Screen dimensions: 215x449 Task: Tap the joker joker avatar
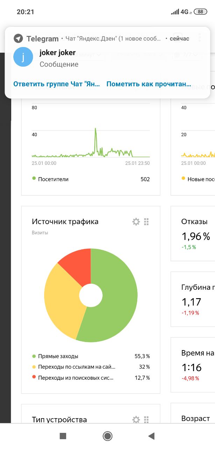coord(23,57)
